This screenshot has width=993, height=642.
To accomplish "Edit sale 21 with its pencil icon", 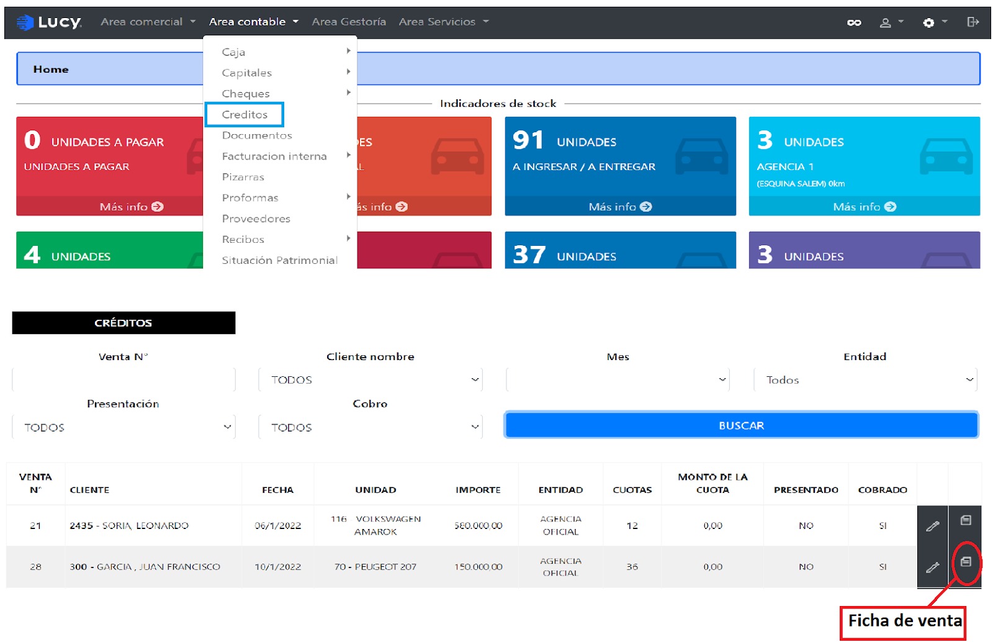I will (x=932, y=526).
